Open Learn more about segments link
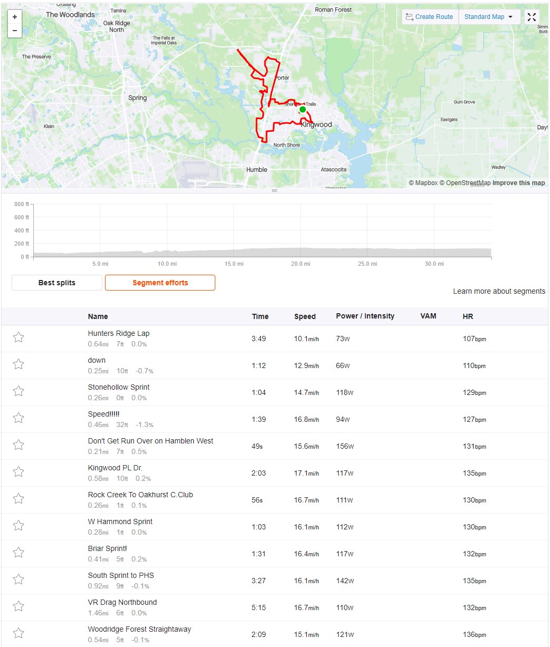 (499, 291)
